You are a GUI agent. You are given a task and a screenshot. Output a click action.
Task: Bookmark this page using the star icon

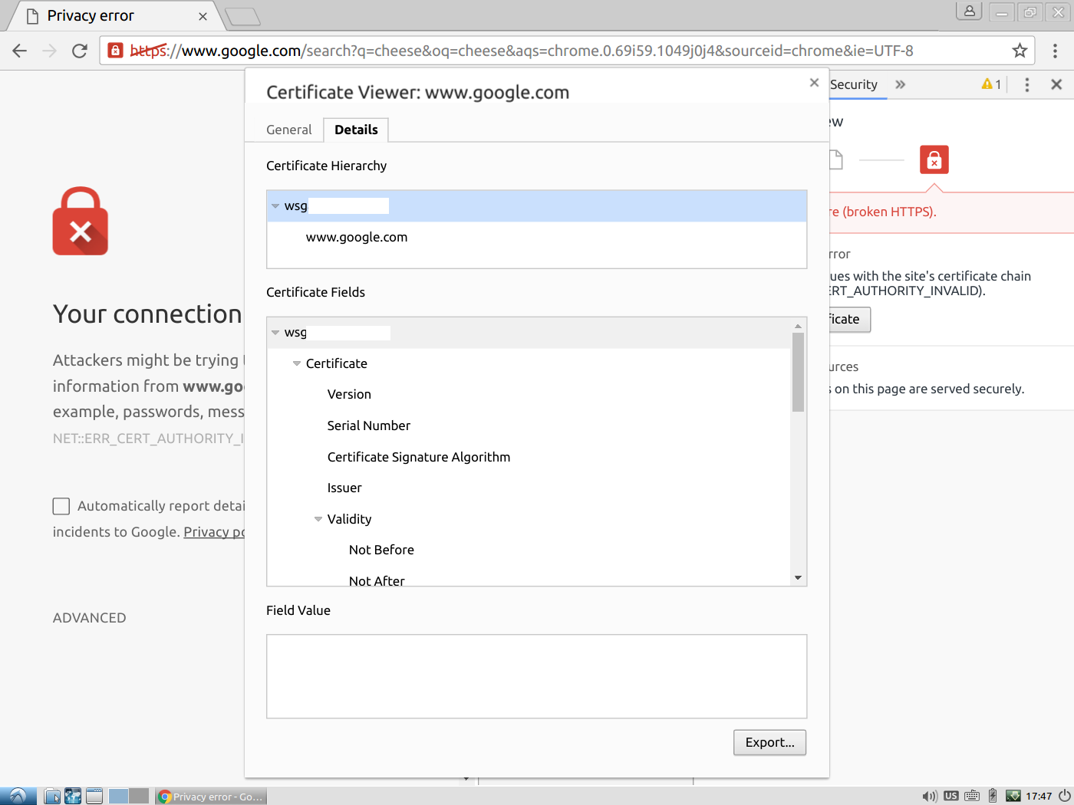[1020, 51]
